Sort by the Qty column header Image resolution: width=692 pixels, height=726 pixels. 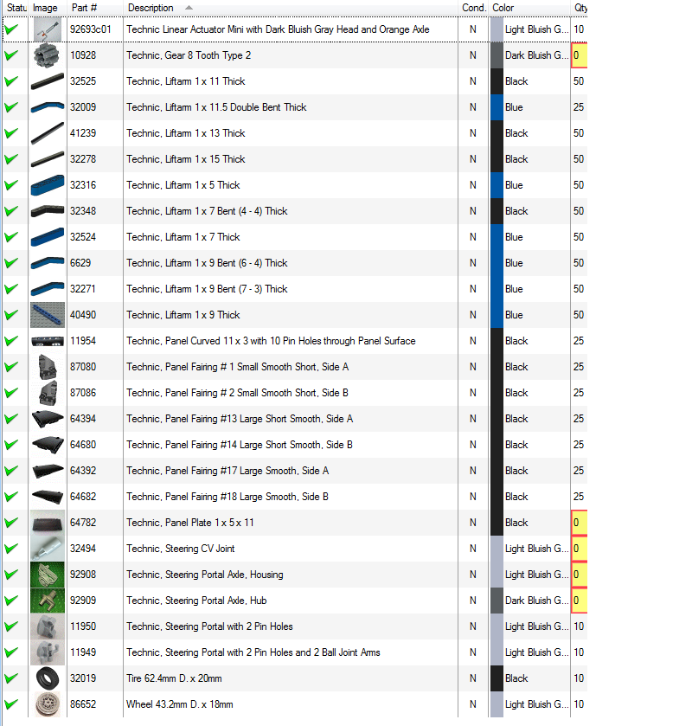point(580,8)
